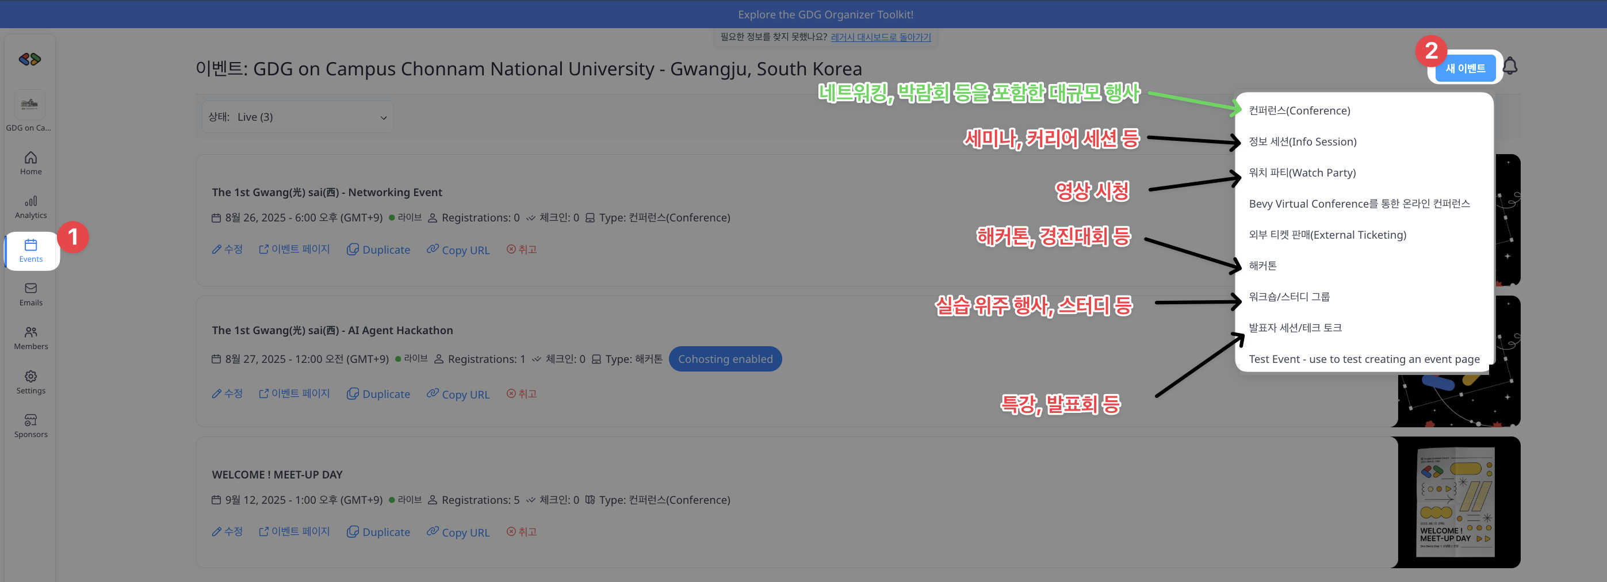Open Settings gear in the sidebar
Screen dimensions: 1607x582
[30, 382]
